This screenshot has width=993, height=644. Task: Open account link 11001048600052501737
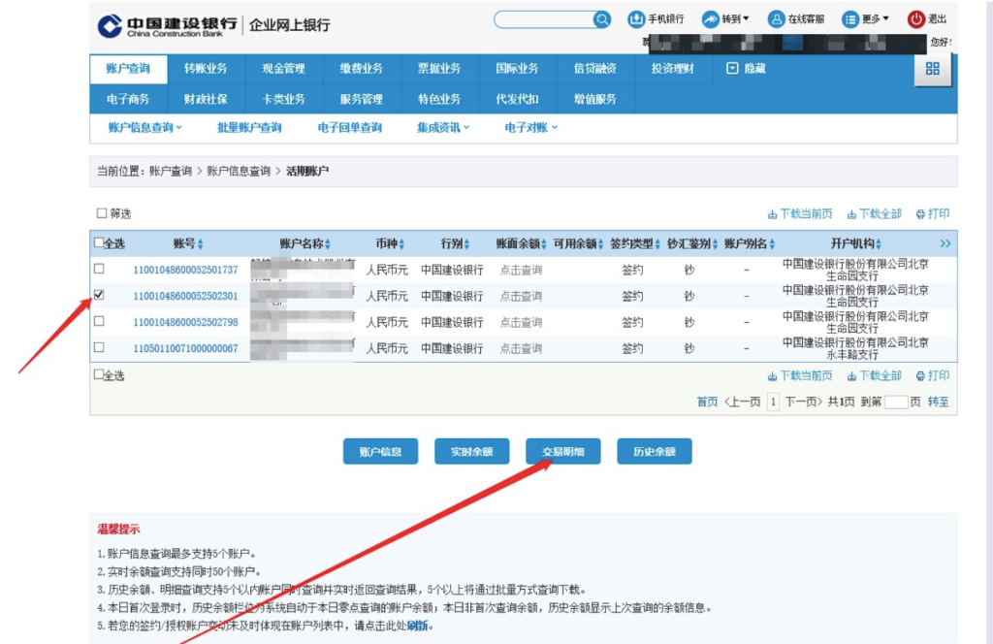(185, 270)
